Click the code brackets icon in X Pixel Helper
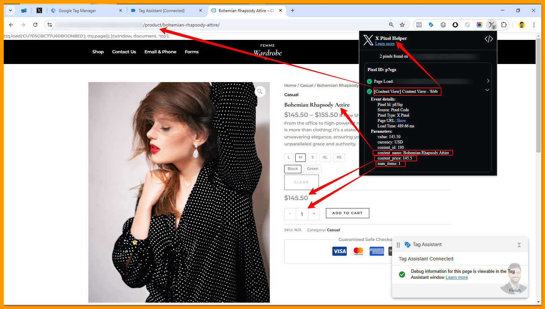Image resolution: width=545 pixels, height=309 pixels. 489,39
